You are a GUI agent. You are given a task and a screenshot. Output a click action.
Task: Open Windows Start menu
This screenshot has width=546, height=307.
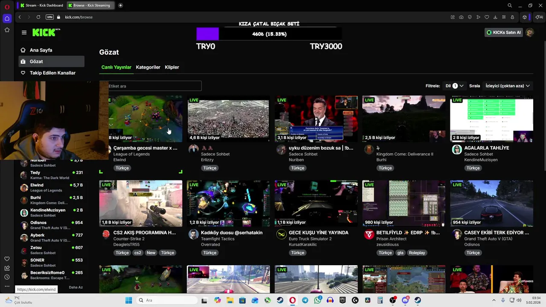128,300
